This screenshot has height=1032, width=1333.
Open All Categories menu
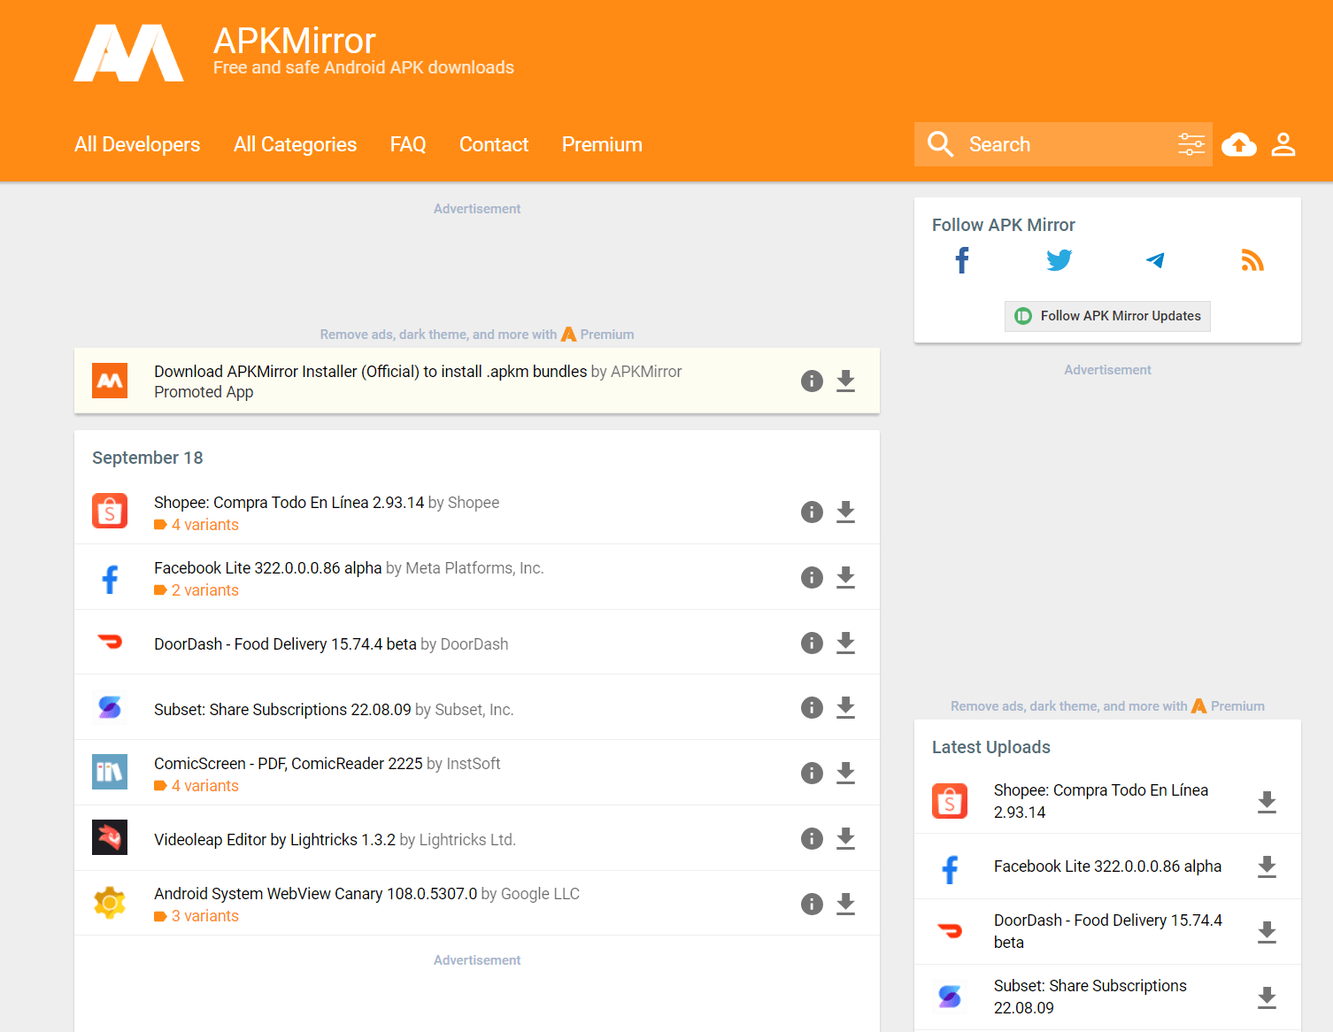(x=295, y=144)
